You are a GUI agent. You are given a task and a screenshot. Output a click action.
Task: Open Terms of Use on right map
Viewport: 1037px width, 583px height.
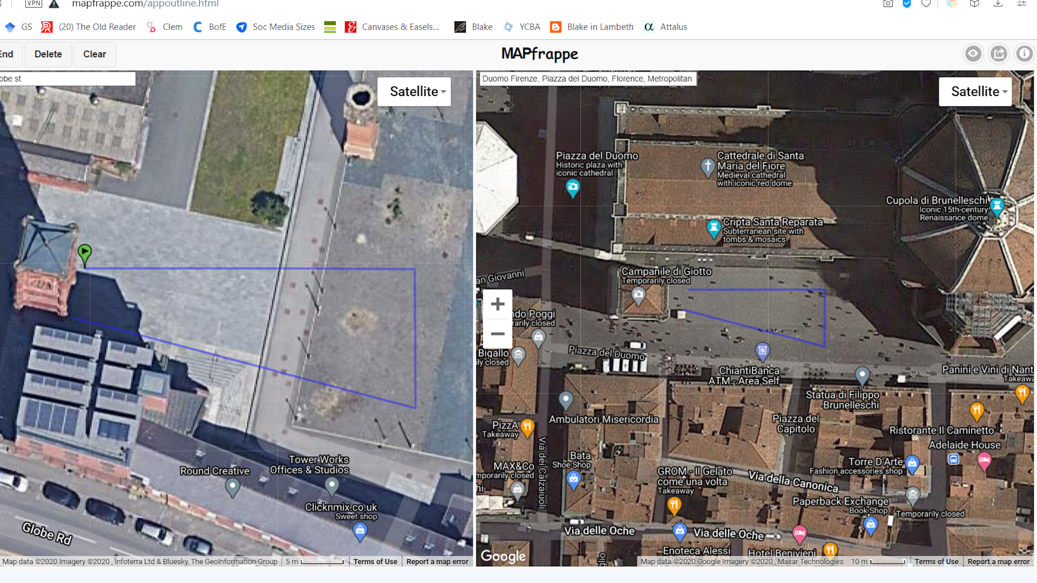(x=937, y=561)
